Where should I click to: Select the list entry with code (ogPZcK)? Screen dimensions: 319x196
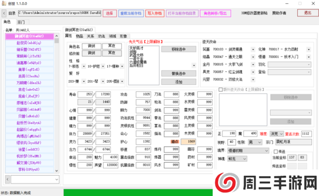pyautogui.click(x=29, y=70)
